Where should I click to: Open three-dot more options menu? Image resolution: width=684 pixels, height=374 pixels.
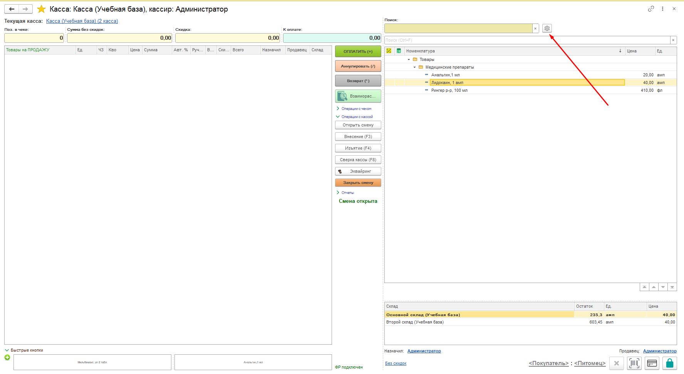point(662,8)
